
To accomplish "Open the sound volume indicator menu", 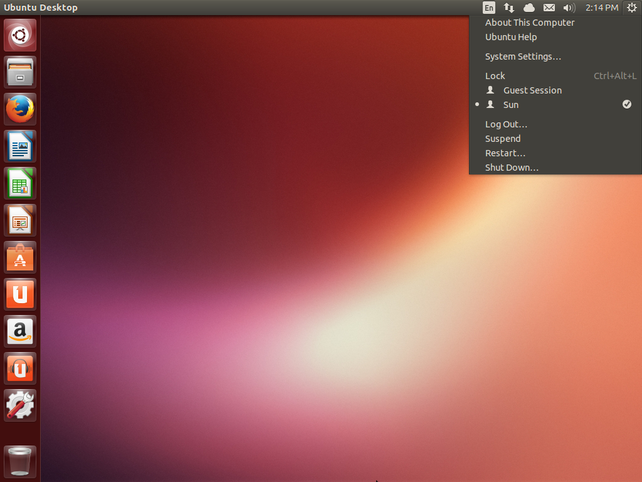I will pyautogui.click(x=569, y=8).
